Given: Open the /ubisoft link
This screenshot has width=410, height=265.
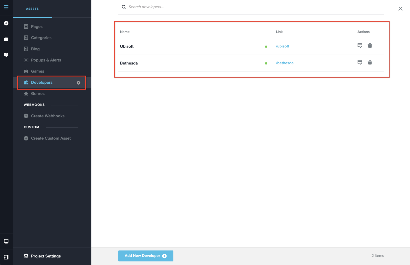Looking at the screenshot, I should point(283,46).
